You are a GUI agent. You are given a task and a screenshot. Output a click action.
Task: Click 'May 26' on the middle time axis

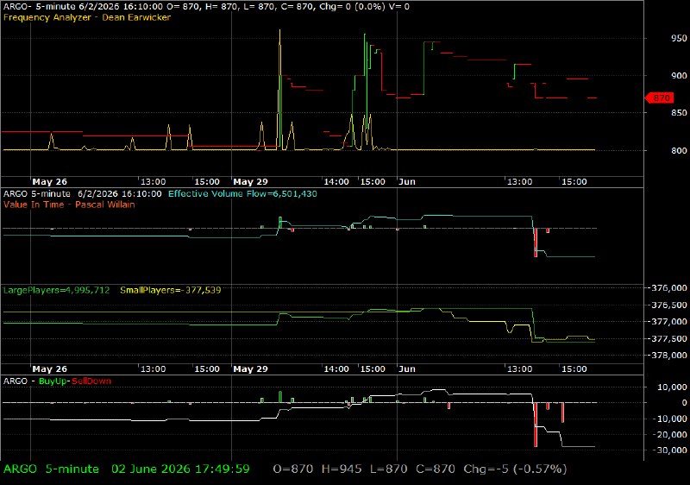tap(49, 368)
